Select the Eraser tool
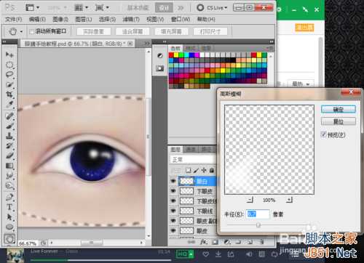 [x=9, y=155]
